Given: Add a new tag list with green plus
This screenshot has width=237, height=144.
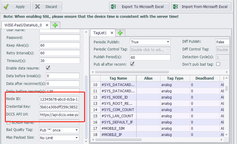Looking at the screenshot, I should click(121, 33).
